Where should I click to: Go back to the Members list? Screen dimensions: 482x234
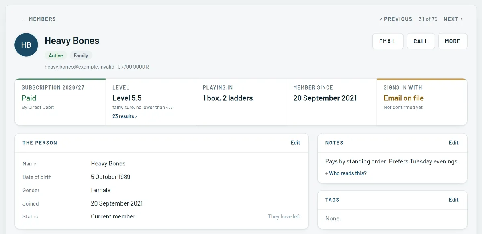39,19
